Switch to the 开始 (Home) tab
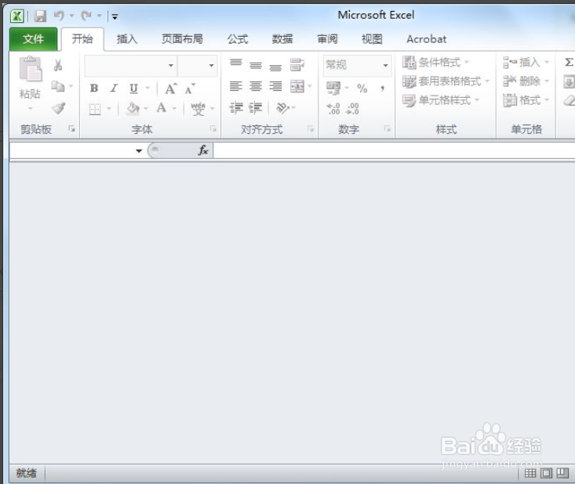The width and height of the screenshot is (575, 484). 82,39
